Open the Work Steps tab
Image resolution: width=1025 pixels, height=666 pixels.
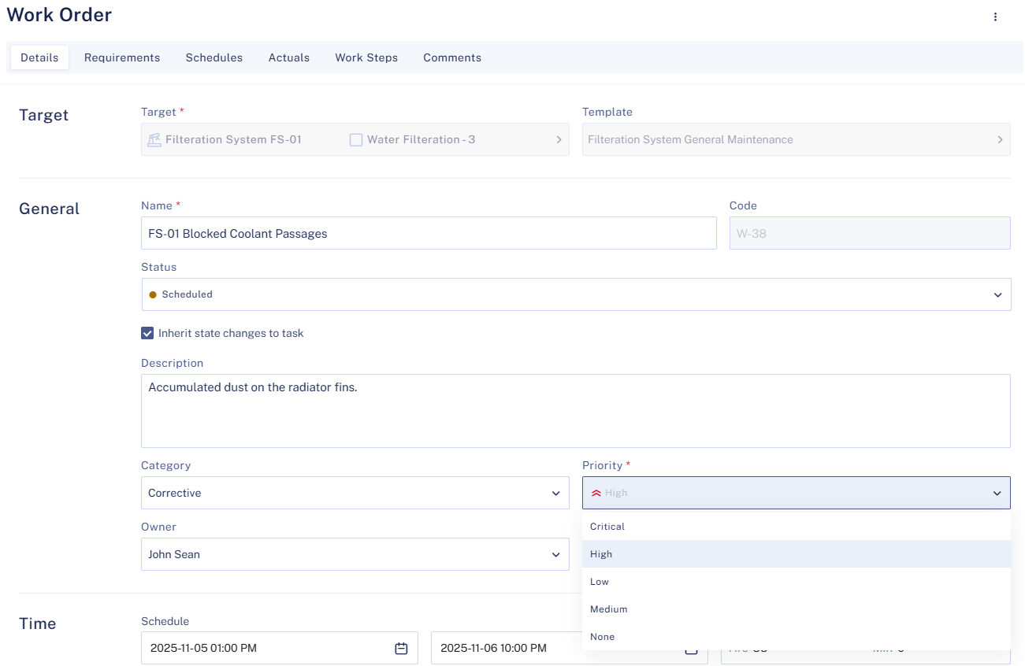tap(366, 57)
